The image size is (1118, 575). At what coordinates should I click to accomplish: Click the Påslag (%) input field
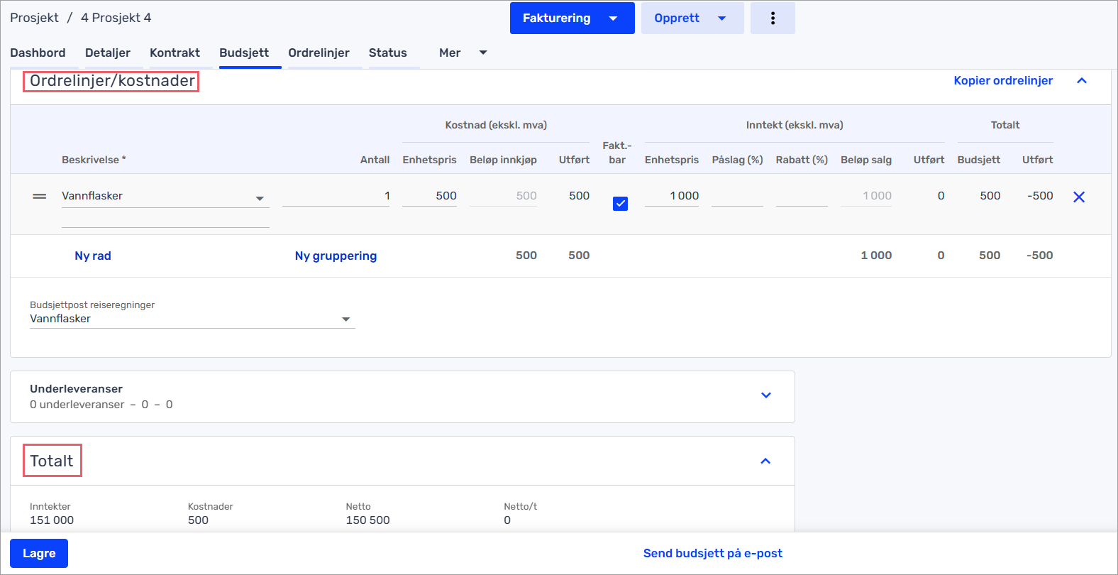[x=737, y=196]
